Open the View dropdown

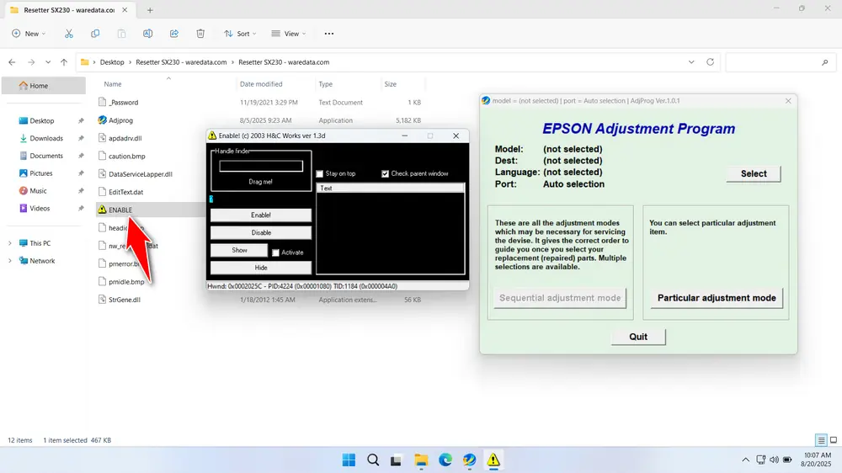pos(288,34)
